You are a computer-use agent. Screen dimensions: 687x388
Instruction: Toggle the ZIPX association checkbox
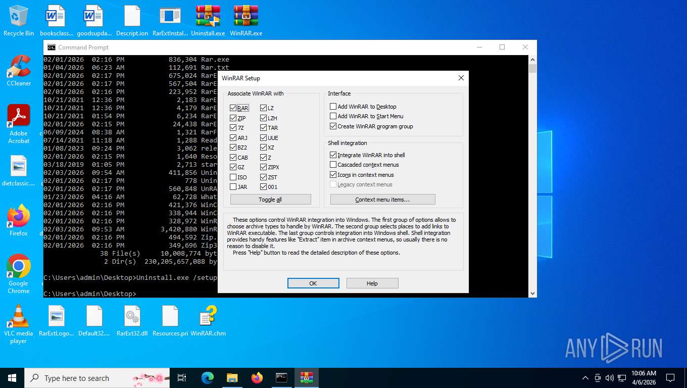tap(264, 167)
